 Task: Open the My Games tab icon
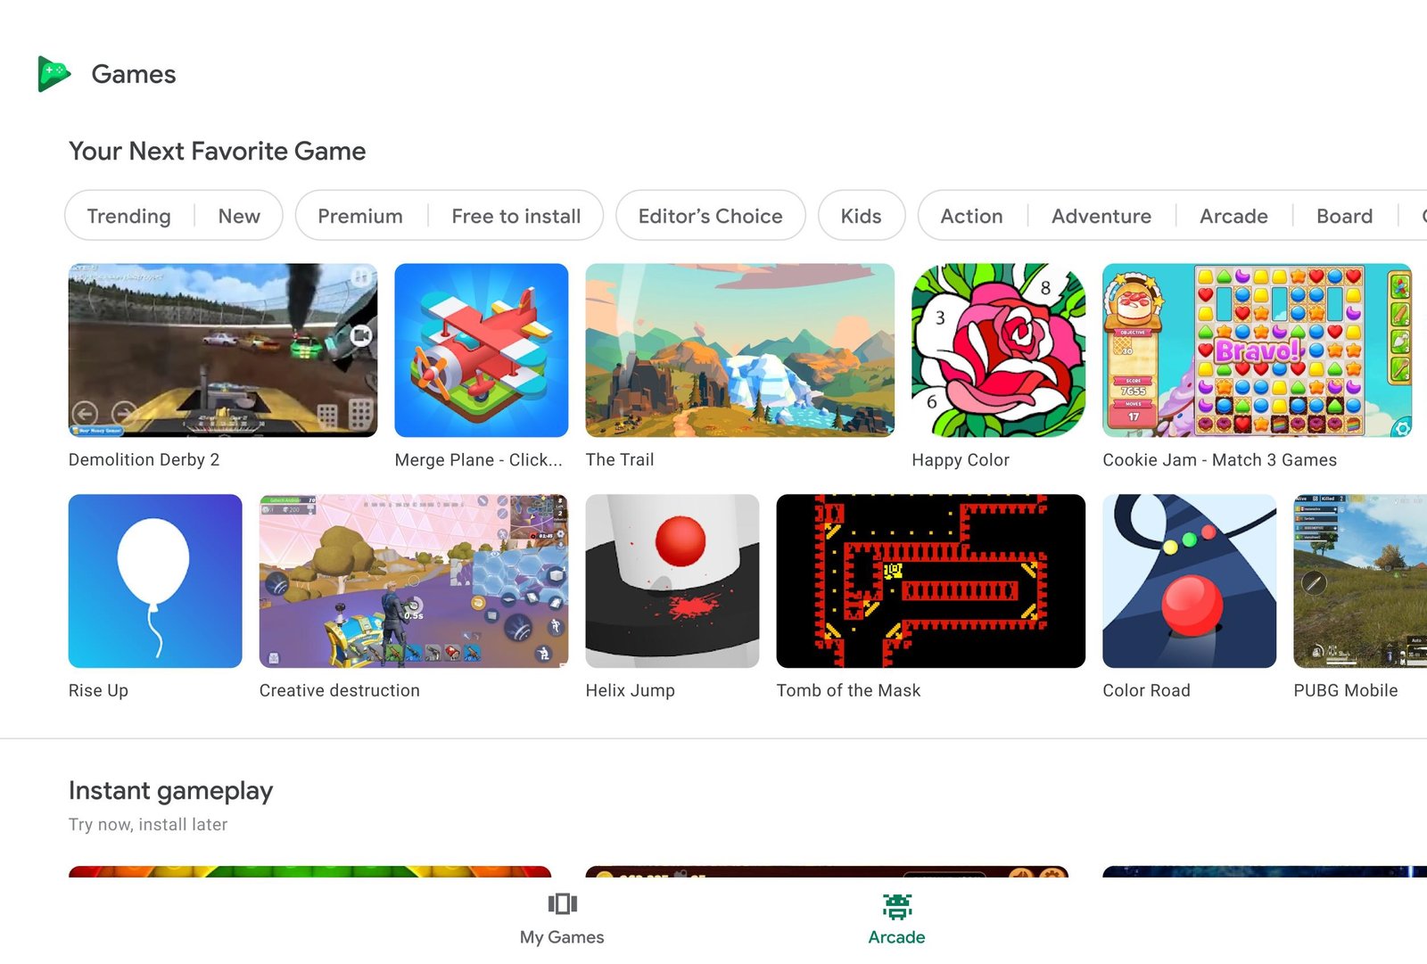coord(562,903)
